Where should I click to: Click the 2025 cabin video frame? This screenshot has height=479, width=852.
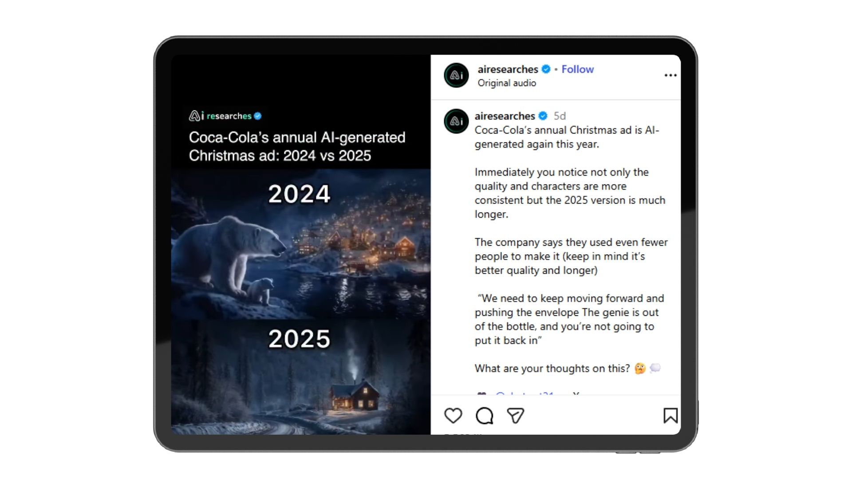pos(301,377)
